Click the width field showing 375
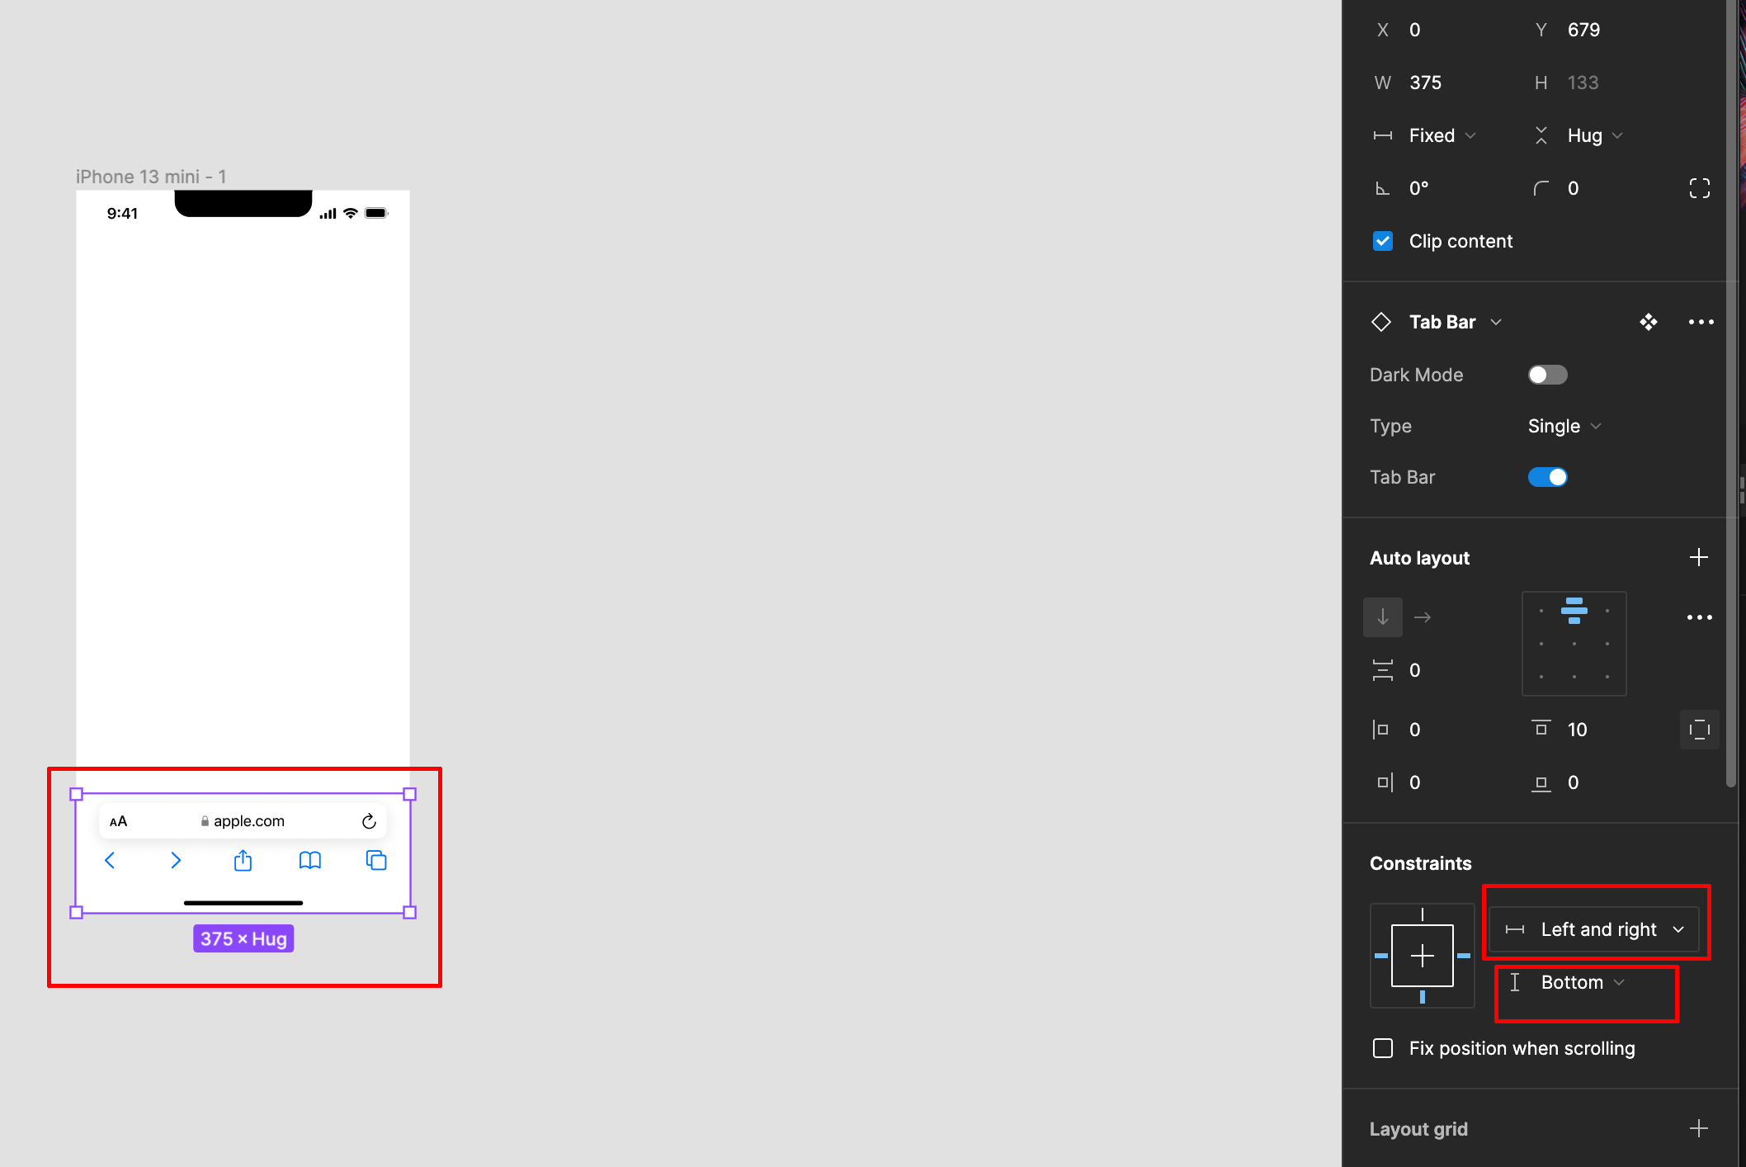 [x=1425, y=83]
